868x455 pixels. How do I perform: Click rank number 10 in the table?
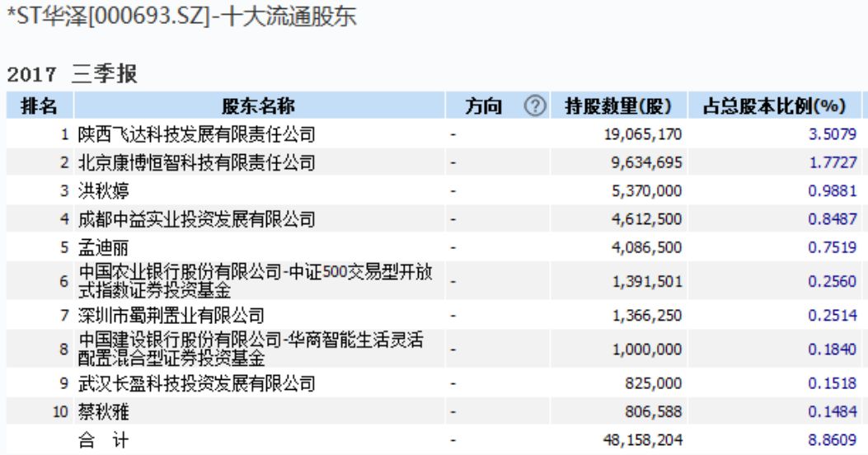(60, 411)
